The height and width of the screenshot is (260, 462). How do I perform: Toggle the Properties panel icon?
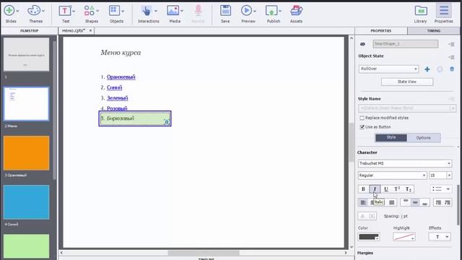click(x=444, y=11)
